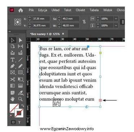Viewport: 134px width, 132px height.
Task: Toggle constrain proportions chain-link icon
Action: tap(84, 22)
